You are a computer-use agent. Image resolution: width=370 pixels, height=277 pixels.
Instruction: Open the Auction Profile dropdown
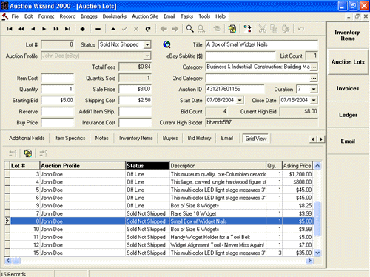click(x=147, y=56)
